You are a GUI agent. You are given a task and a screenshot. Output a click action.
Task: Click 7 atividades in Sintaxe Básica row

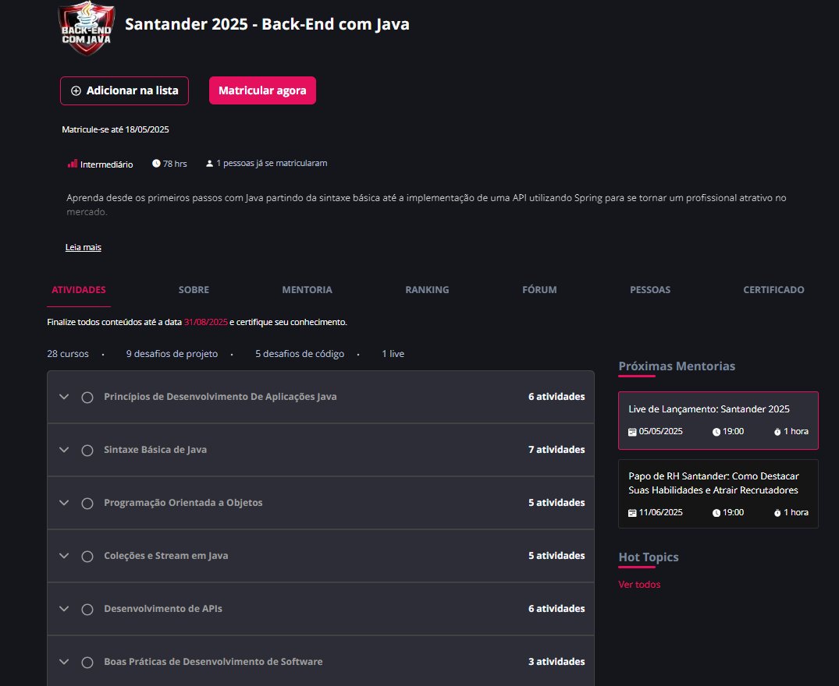[556, 449]
